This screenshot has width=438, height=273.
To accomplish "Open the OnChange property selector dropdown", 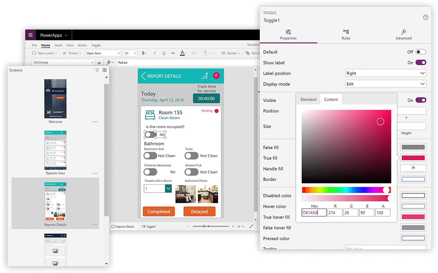I will [x=64, y=63].
